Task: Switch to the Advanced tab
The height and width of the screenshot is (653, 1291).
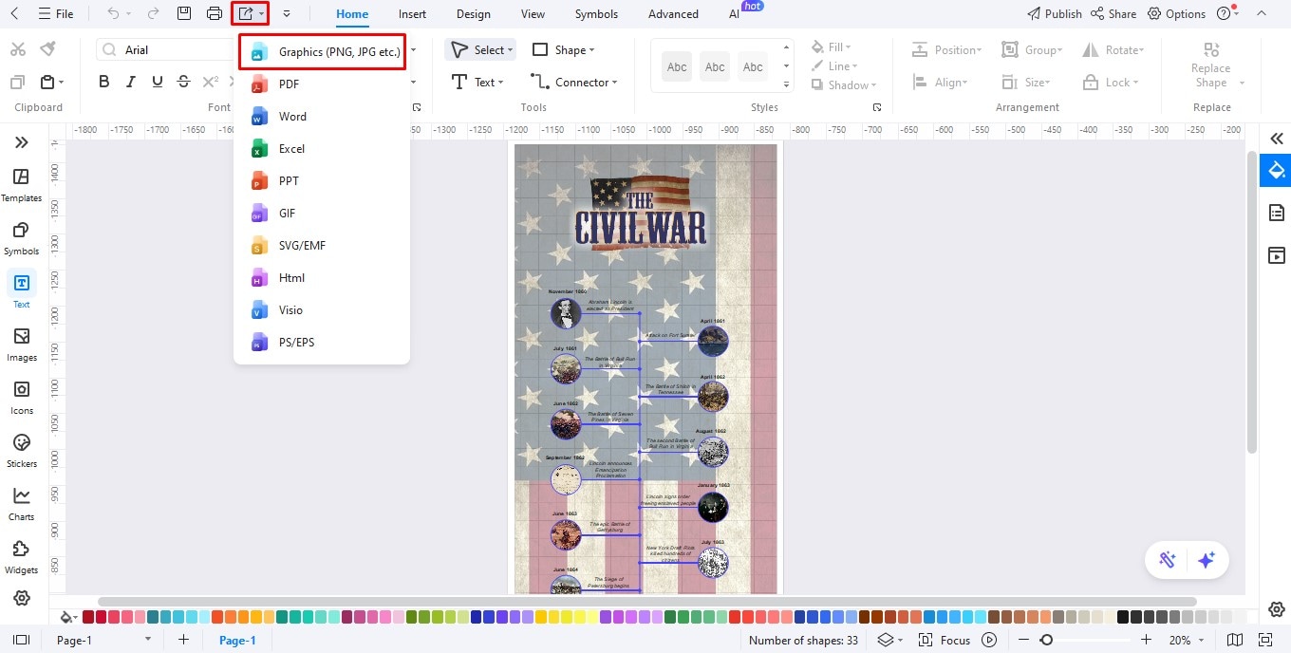Action: (673, 14)
